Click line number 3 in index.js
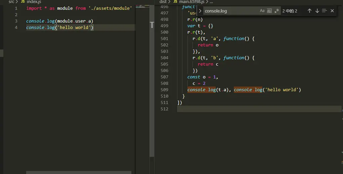This screenshot has width=343, height=174. pos(16,21)
